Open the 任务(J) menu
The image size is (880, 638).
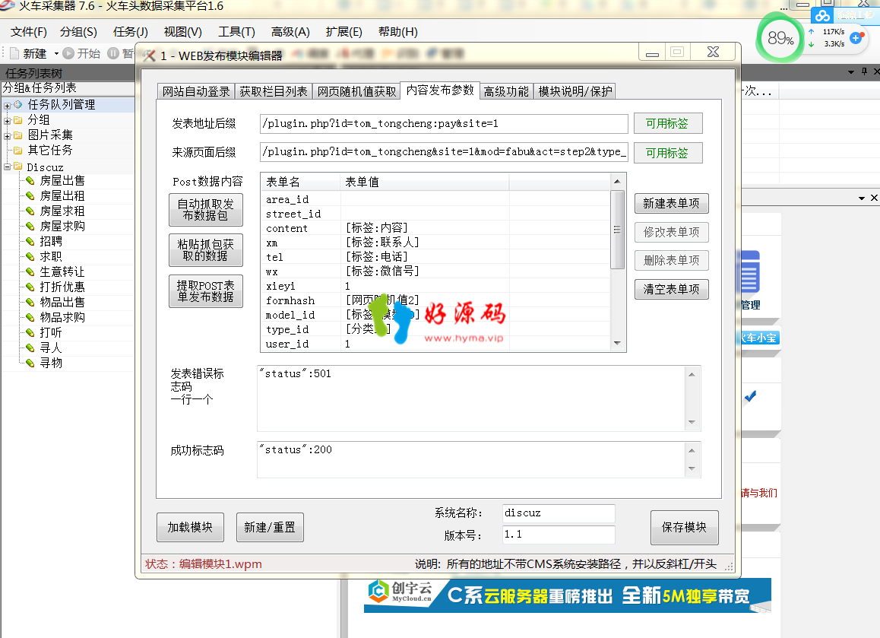click(x=131, y=32)
